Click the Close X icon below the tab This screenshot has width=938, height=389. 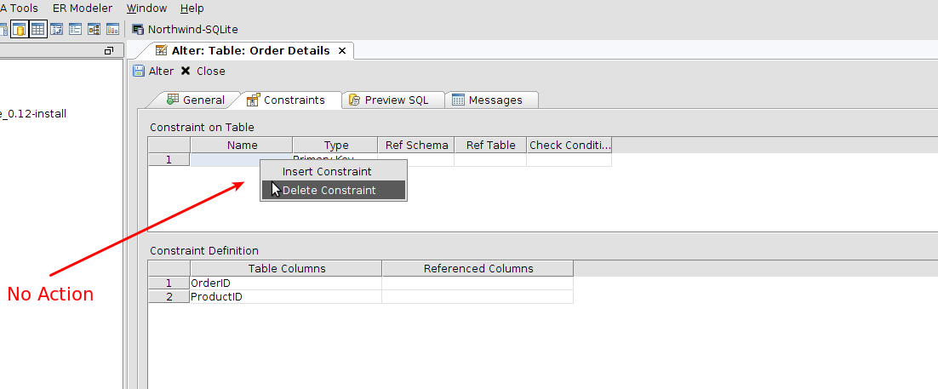[x=186, y=72]
